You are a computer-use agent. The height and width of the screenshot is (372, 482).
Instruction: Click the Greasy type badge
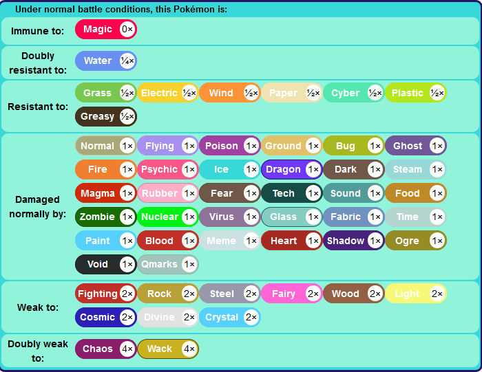coord(106,117)
